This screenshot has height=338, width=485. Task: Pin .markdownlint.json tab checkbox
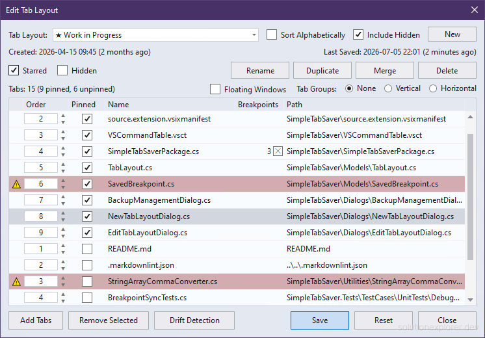[87, 265]
